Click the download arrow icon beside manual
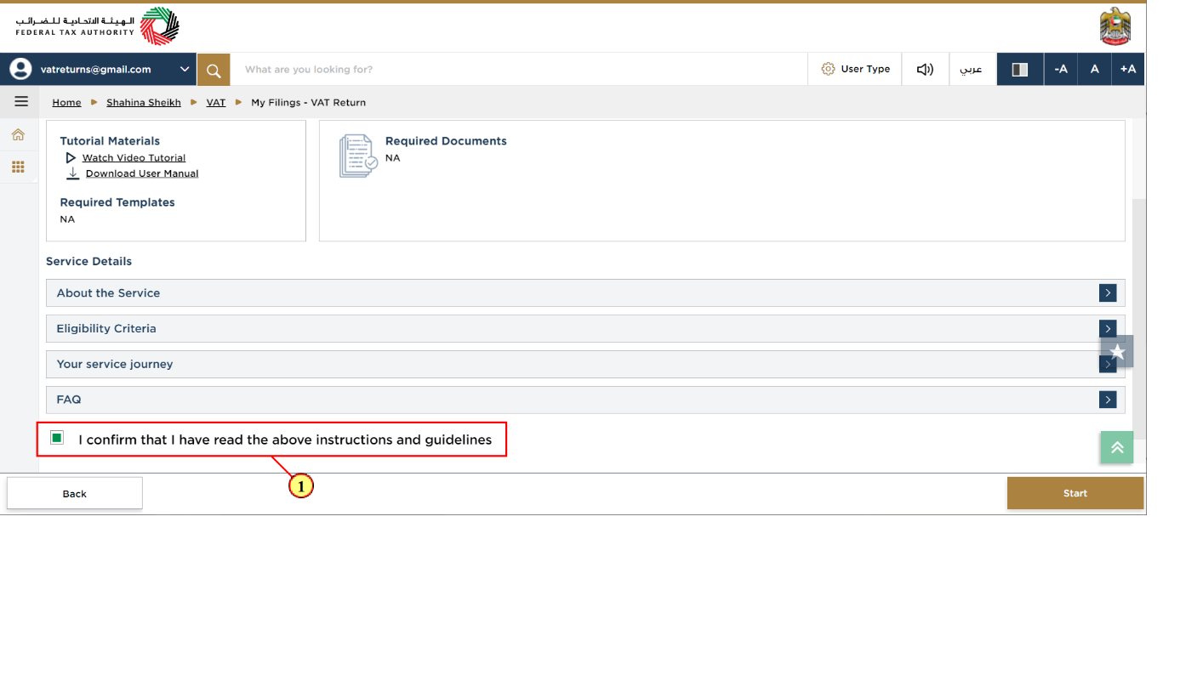 point(73,173)
